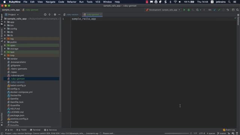Hide the Project panel with minus icon
Image resolution: width=240 pixels, height=135 pixels.
59,15
